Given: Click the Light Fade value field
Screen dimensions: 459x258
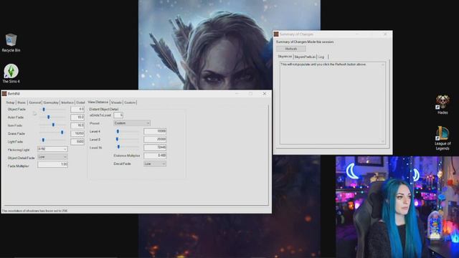Looking at the screenshot, I should point(77,142).
